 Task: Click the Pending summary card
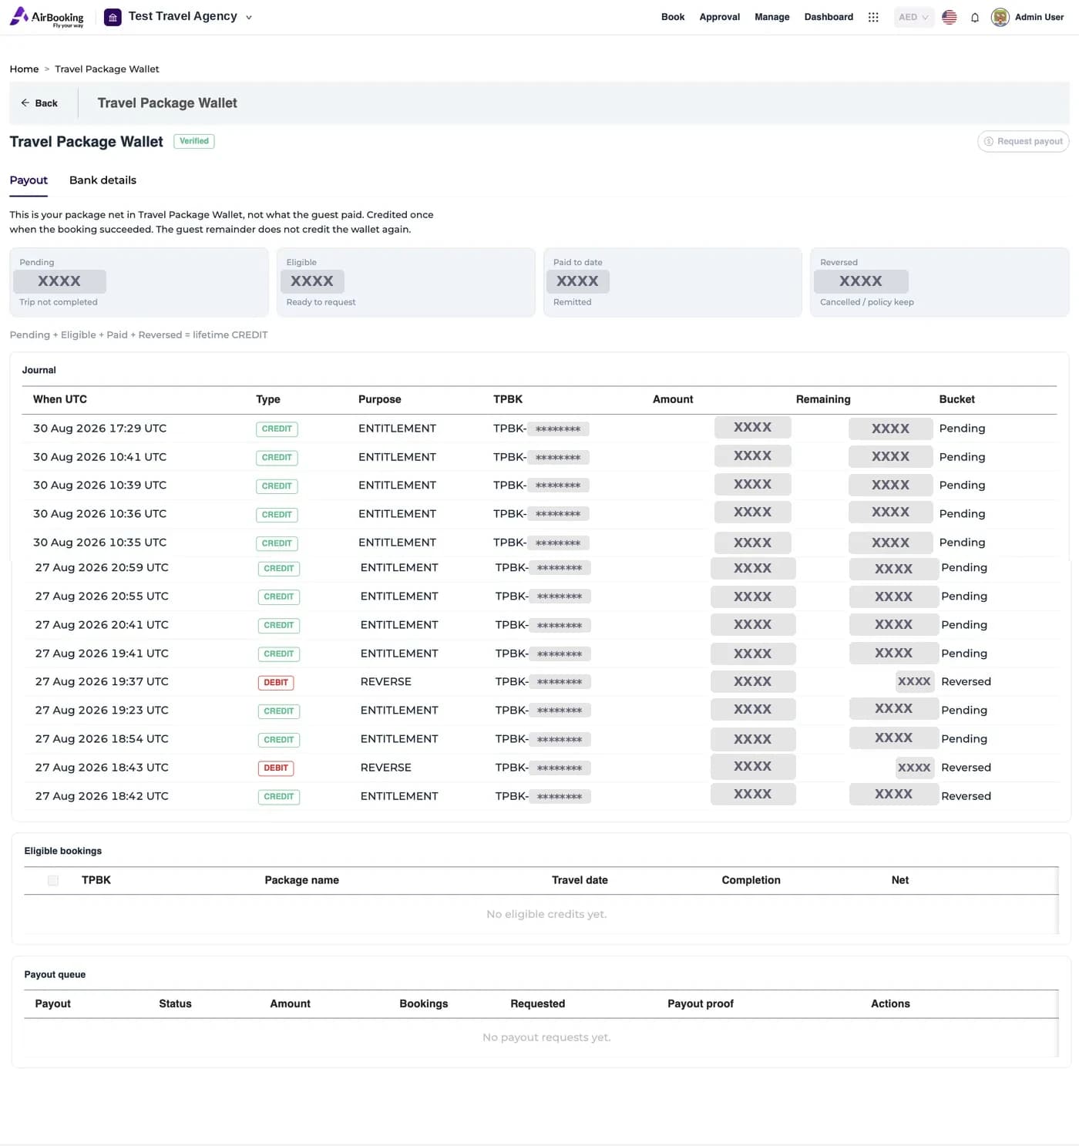(139, 282)
